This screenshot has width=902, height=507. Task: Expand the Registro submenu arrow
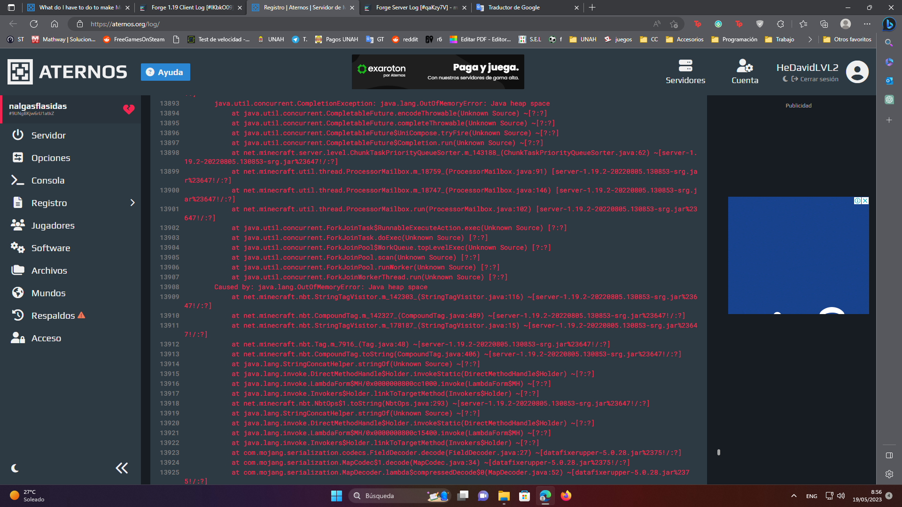[x=132, y=203]
